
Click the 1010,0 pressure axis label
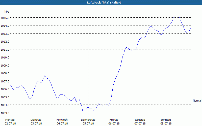(x=6, y=57)
